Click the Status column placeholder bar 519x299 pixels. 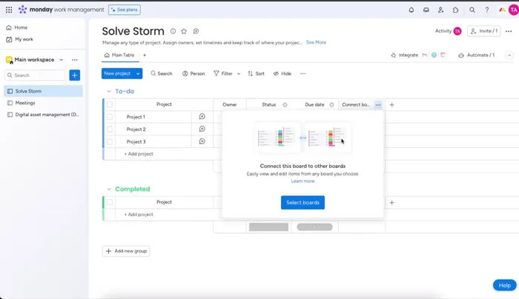click(x=268, y=227)
